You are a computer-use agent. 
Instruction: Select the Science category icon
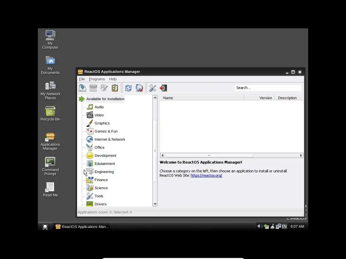(x=90, y=188)
